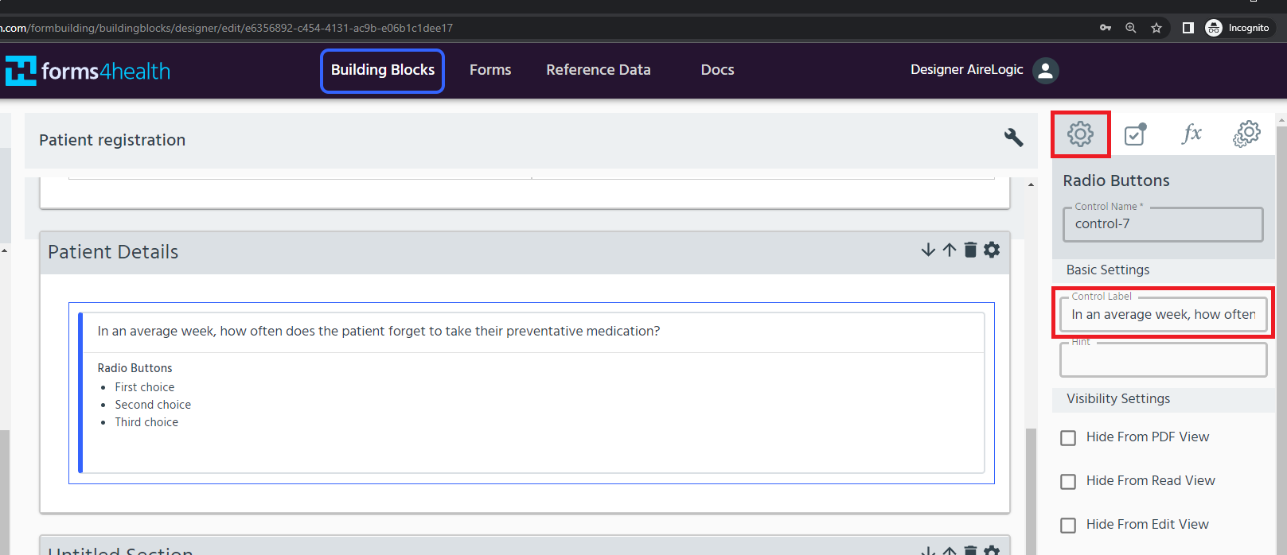Open the Docs navigation link
This screenshot has width=1287, height=555.
717,70
